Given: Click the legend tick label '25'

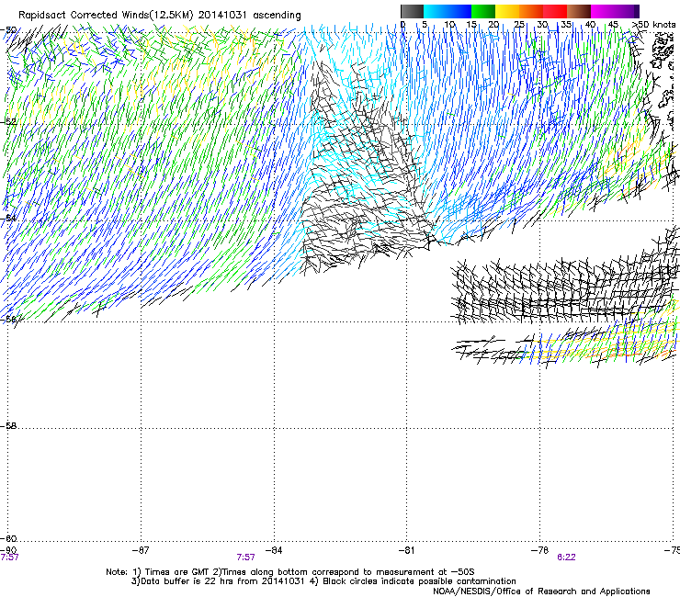Looking at the screenshot, I should (x=519, y=24).
